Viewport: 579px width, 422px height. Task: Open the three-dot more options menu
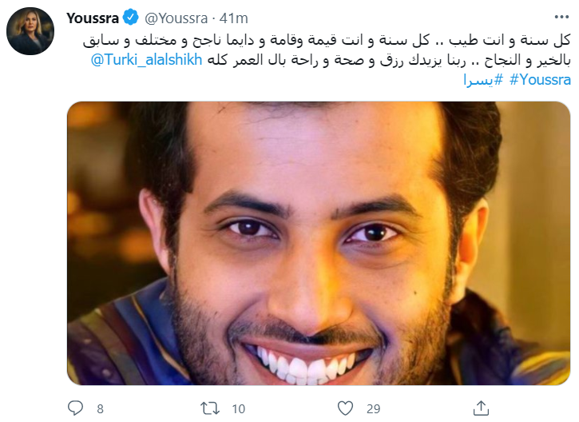561,17
